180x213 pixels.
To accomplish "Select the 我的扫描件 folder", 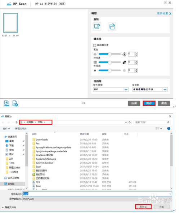I will (40, 170).
